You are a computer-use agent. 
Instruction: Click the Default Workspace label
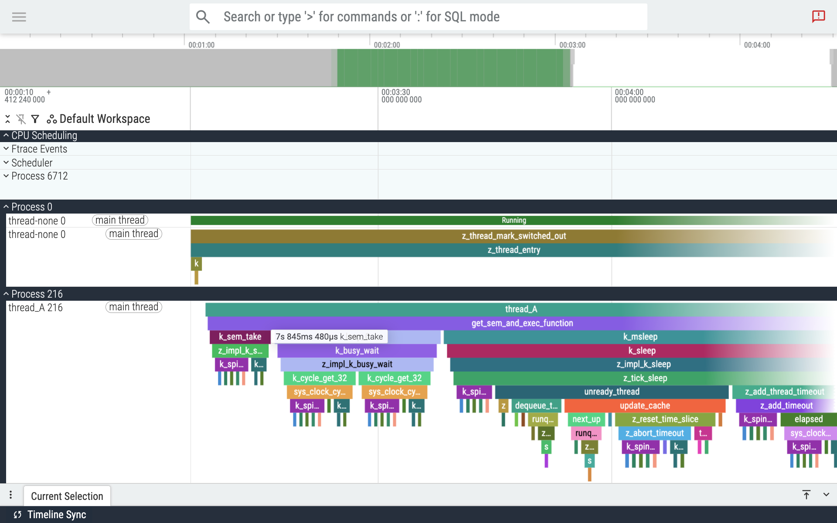[x=104, y=119]
